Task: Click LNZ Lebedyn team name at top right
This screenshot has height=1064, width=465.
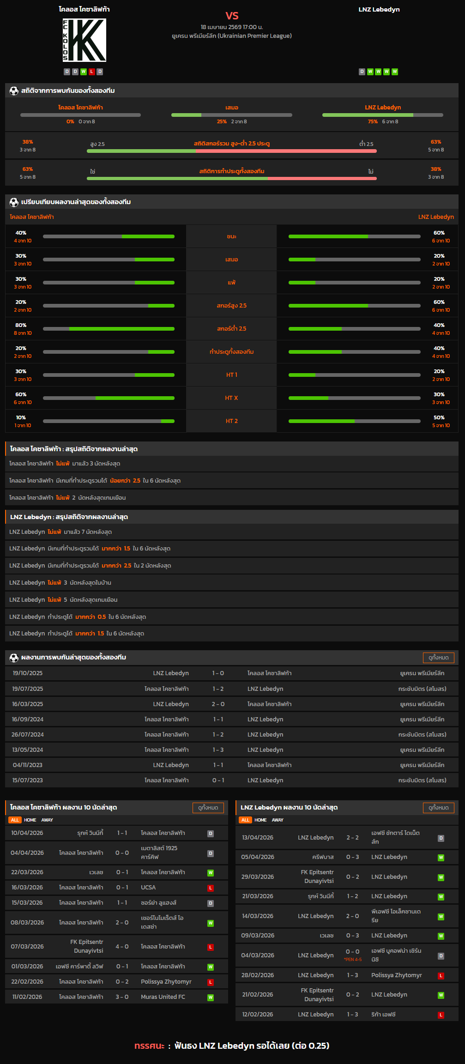Action: (379, 10)
